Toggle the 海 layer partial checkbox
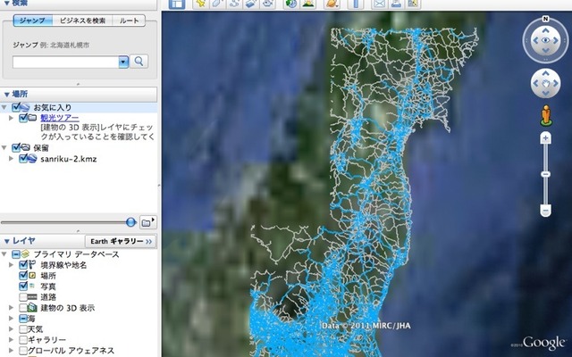Screen dimensions: 572x357 point(23,319)
